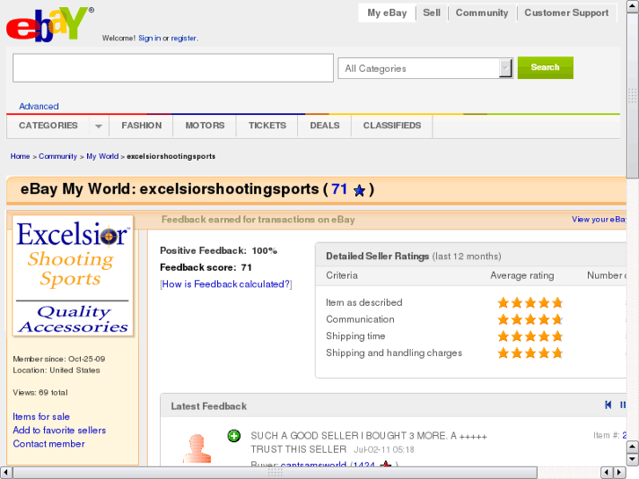Open the Sell tab
639x479 pixels.
(432, 12)
